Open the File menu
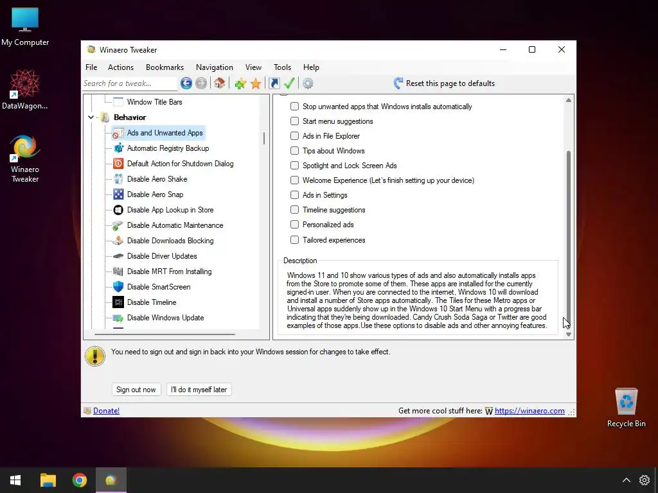658x493 pixels. pos(91,67)
